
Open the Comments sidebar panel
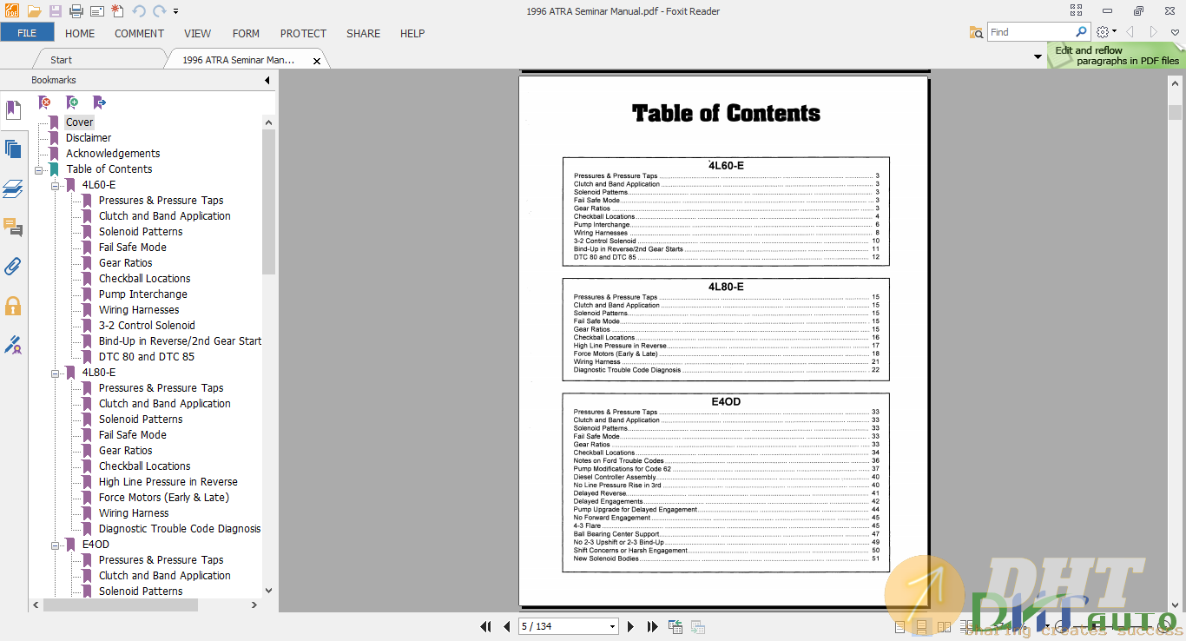[13, 228]
